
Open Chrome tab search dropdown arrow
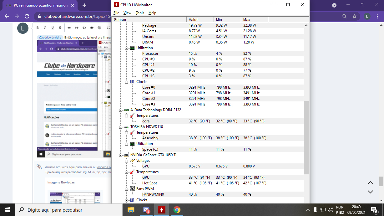click(334, 5)
